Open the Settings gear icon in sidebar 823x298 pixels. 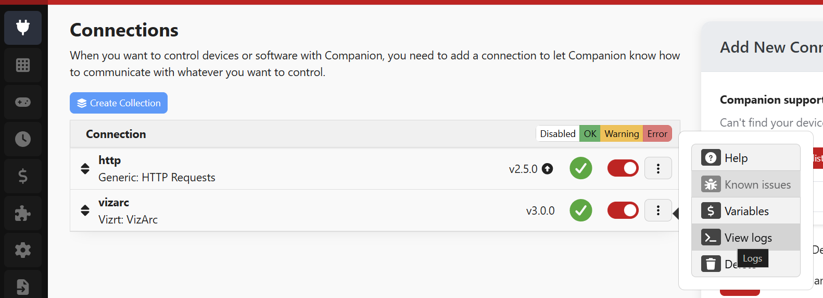(x=23, y=250)
